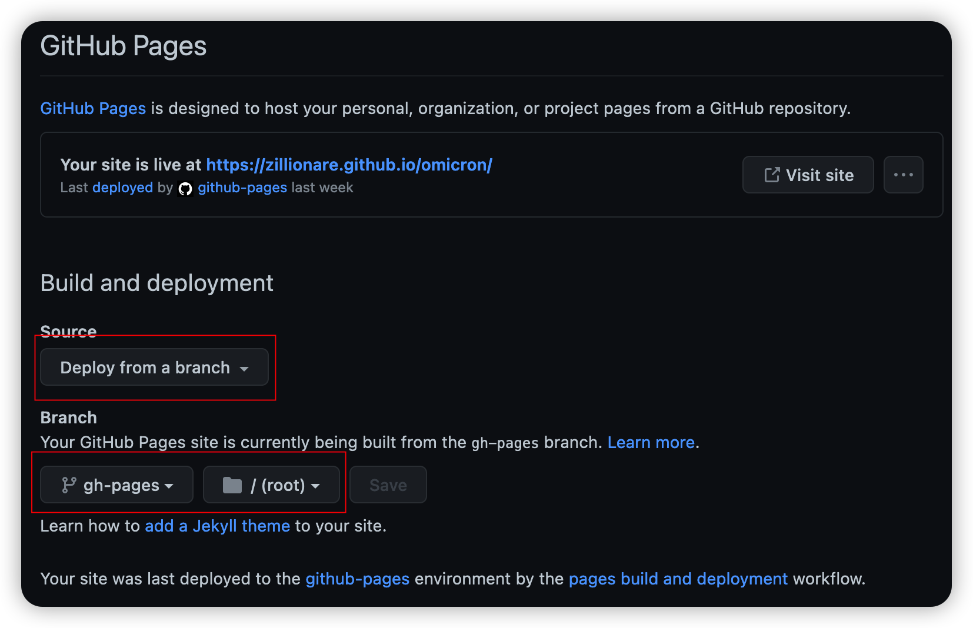Click the folder icon beside / (root)

click(x=232, y=485)
